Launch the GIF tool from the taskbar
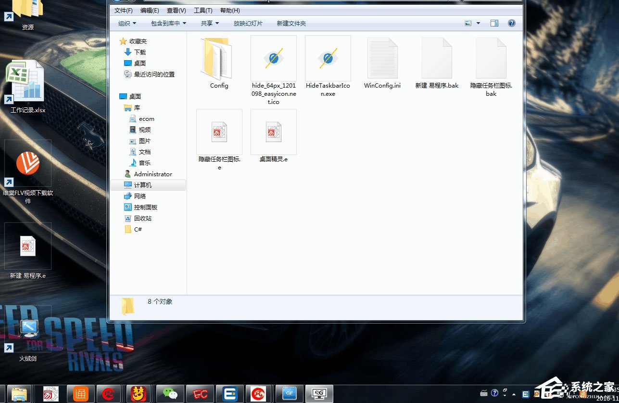619x403 pixels. tap(289, 393)
